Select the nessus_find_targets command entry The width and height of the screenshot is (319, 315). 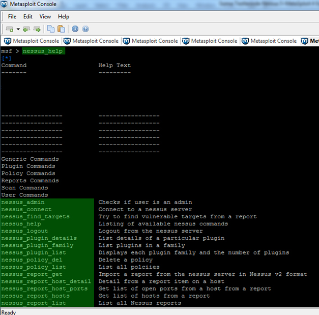tap(36, 216)
